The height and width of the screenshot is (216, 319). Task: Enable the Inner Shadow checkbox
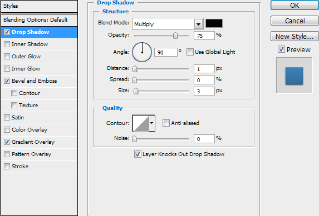(7, 44)
